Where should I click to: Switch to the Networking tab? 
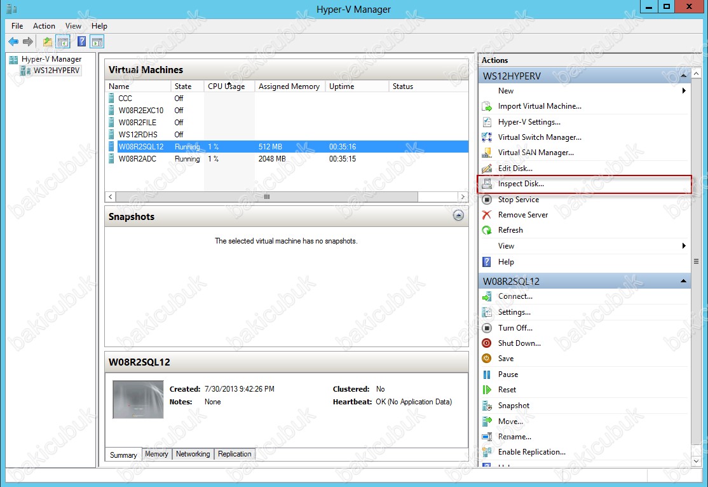tap(193, 454)
